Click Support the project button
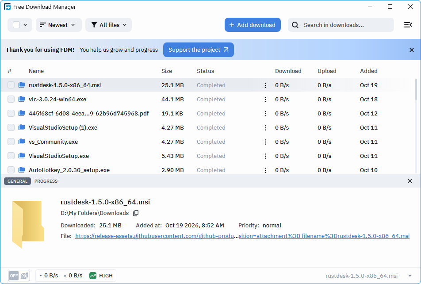 pyautogui.click(x=199, y=50)
